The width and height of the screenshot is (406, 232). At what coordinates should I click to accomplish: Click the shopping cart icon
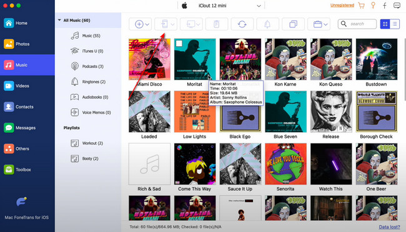pyautogui.click(x=362, y=6)
